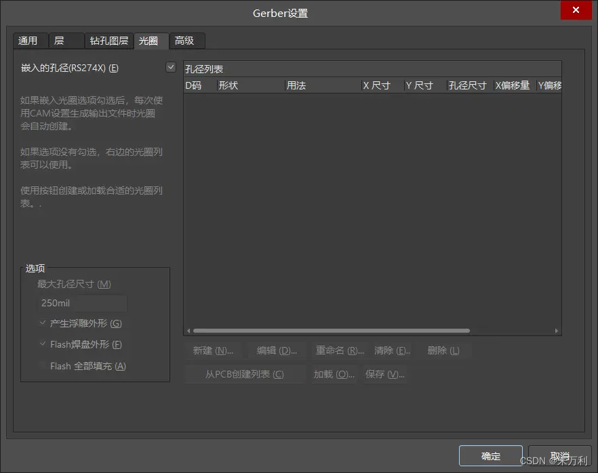This screenshot has height=473, width=598.
Task: Switch to the 高级 tab
Action: click(x=186, y=41)
